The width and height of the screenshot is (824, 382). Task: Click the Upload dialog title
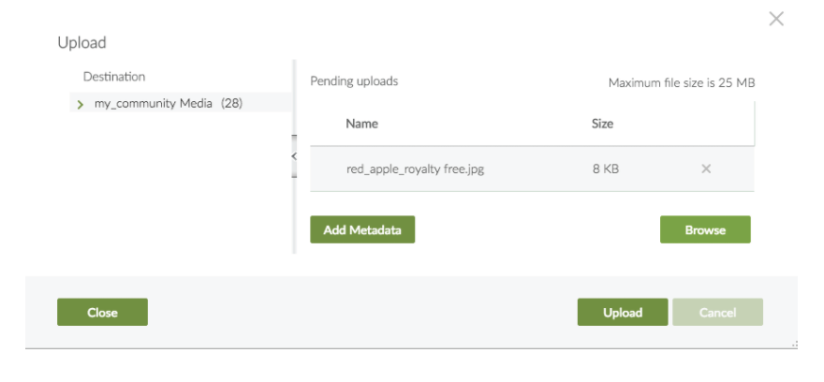click(81, 42)
